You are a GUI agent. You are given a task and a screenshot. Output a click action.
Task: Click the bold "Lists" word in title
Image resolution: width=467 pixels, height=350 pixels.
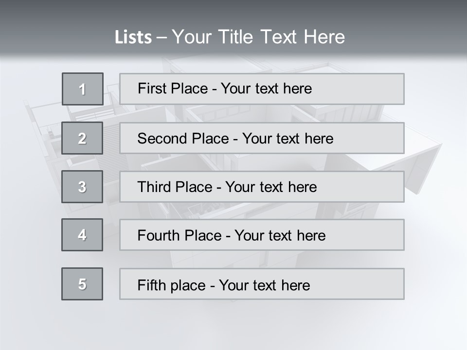tap(133, 37)
